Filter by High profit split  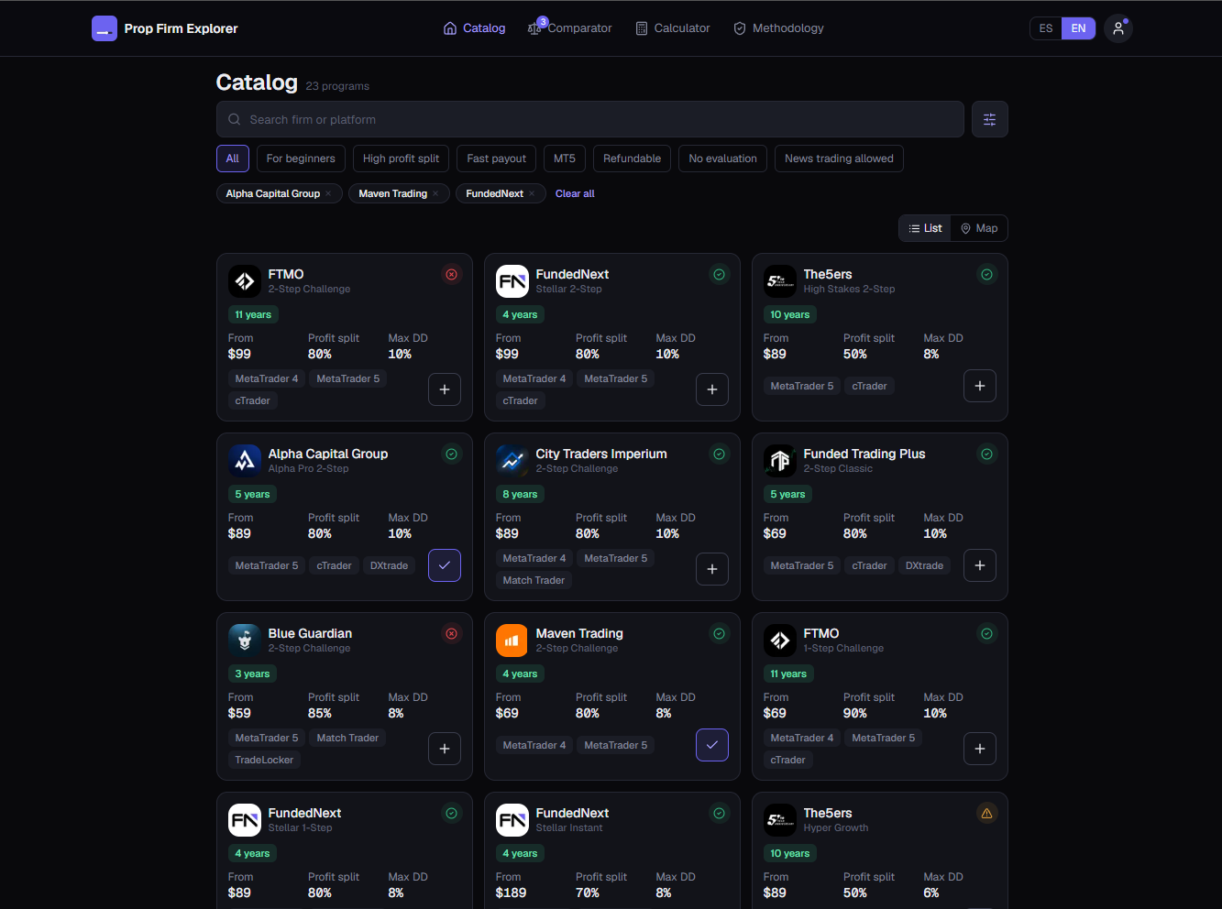(401, 159)
